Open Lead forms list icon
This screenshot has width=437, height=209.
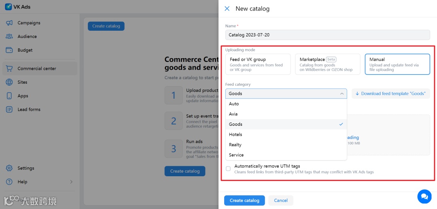[9, 110]
